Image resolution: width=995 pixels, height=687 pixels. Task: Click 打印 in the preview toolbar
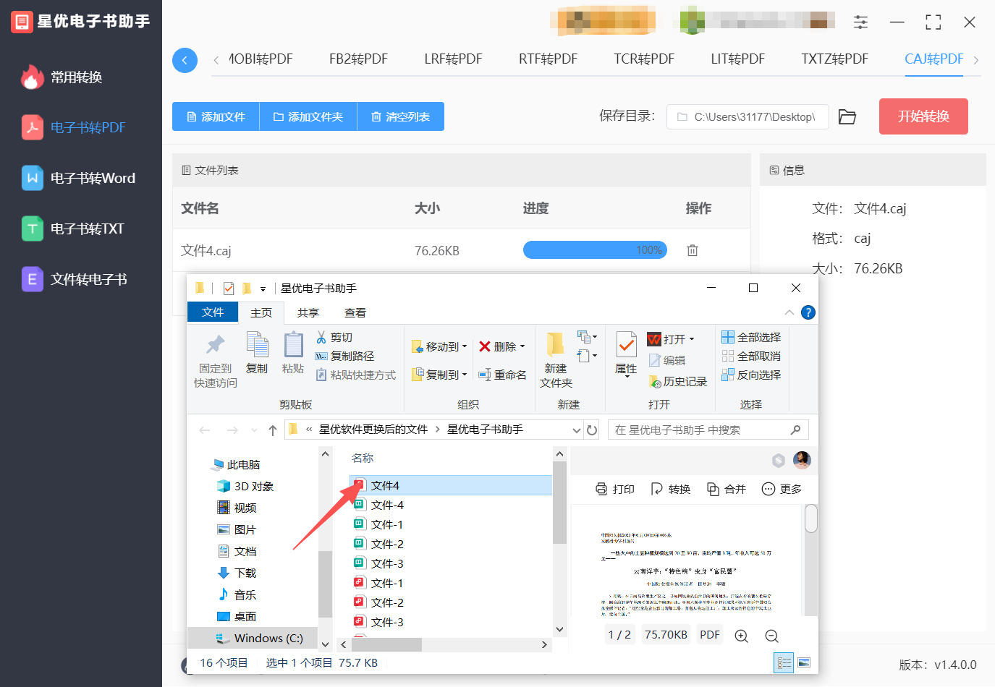(615, 489)
